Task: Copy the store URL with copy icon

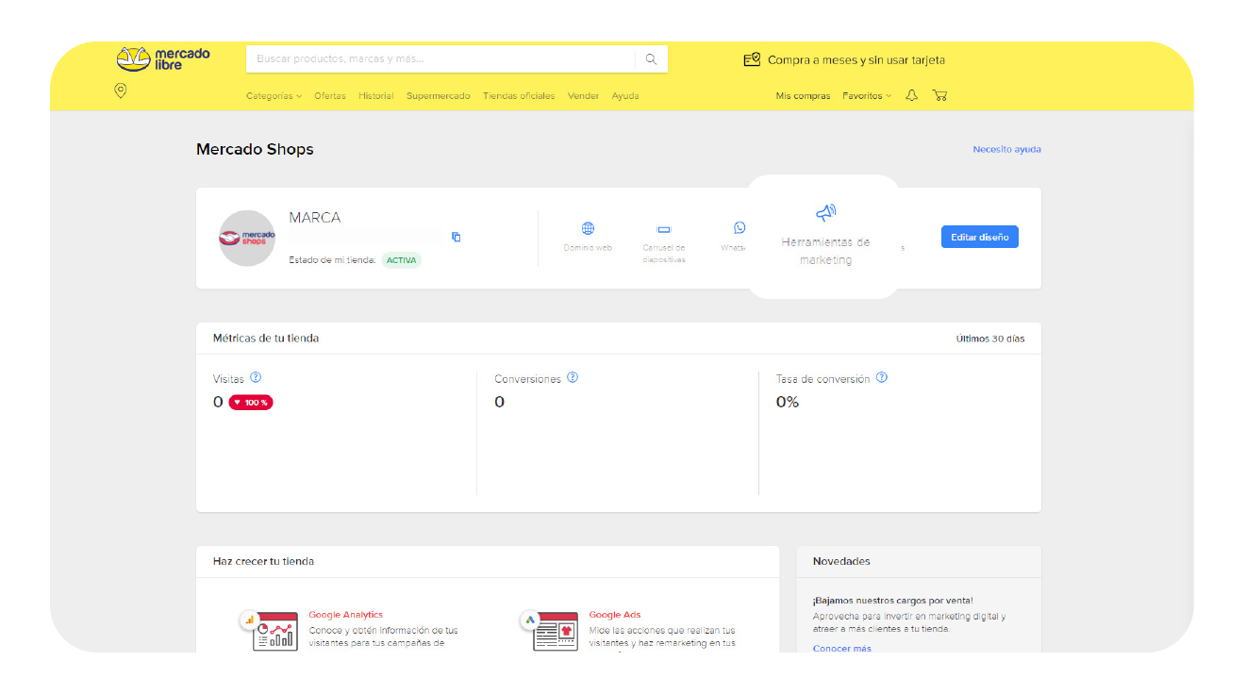Action: tap(457, 237)
